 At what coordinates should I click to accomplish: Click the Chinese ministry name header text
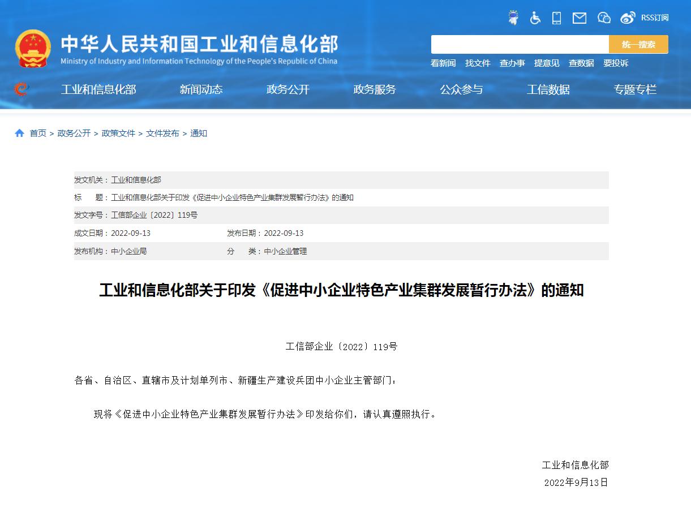(x=199, y=44)
